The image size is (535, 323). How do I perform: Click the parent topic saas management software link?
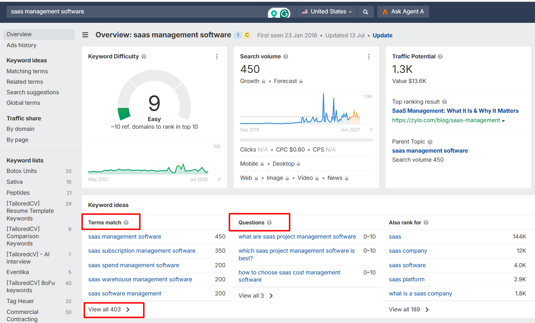coord(430,151)
